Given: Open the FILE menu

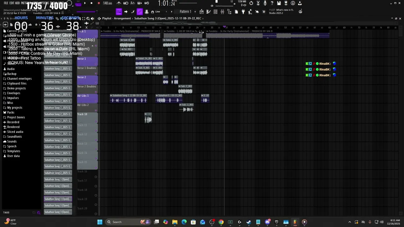Looking at the screenshot, I should tap(6, 3).
